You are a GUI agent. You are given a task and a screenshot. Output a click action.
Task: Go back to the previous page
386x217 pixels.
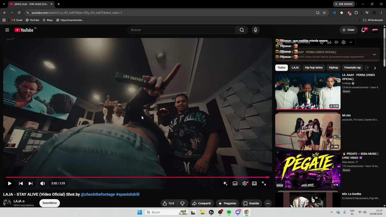coord(5,13)
